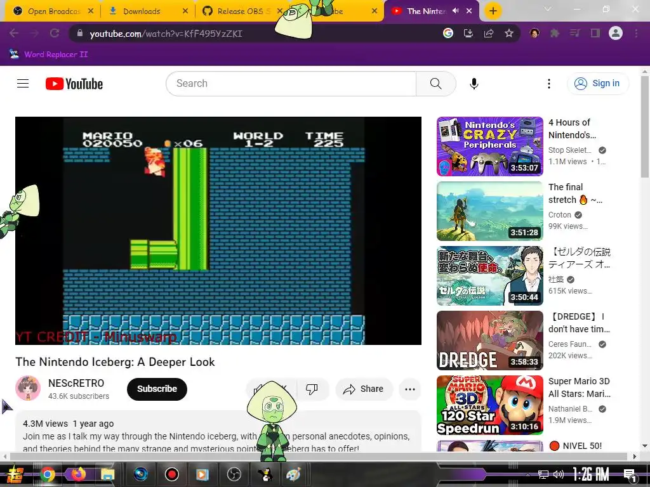Open YouTube settings three-dot menu
Screen dimensions: 650x487
[x=549, y=84]
